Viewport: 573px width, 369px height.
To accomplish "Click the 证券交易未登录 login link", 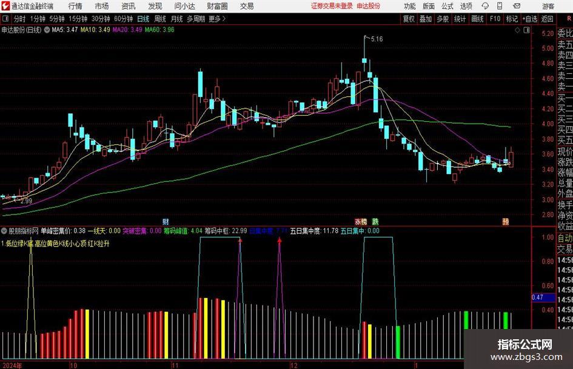I will point(332,6).
